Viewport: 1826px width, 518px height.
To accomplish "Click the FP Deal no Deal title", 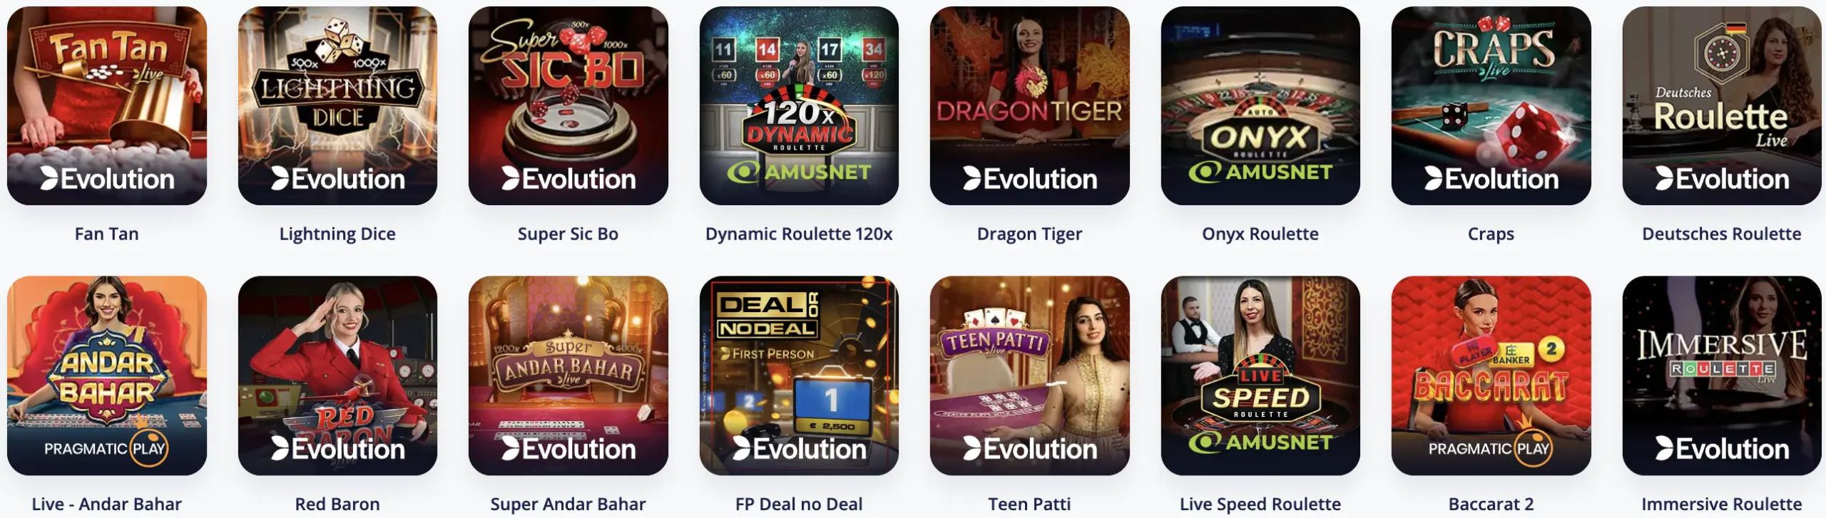I will [799, 504].
